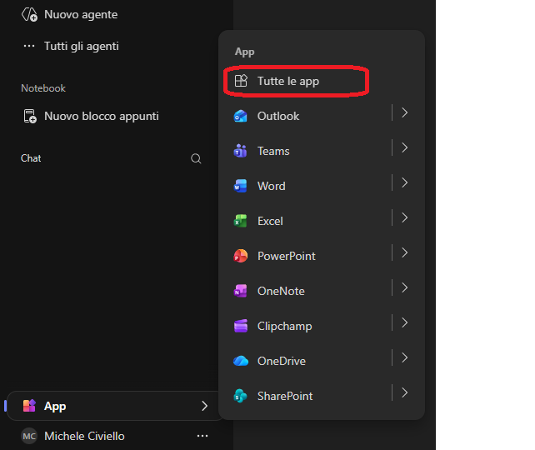The height and width of the screenshot is (450, 535).
Task: Expand the PowerPoint submenu chevron
Action: [405, 252]
